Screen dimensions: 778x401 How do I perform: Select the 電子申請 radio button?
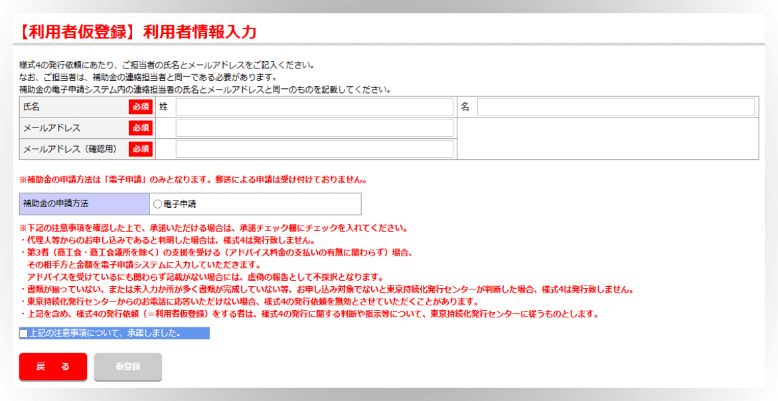(x=157, y=204)
